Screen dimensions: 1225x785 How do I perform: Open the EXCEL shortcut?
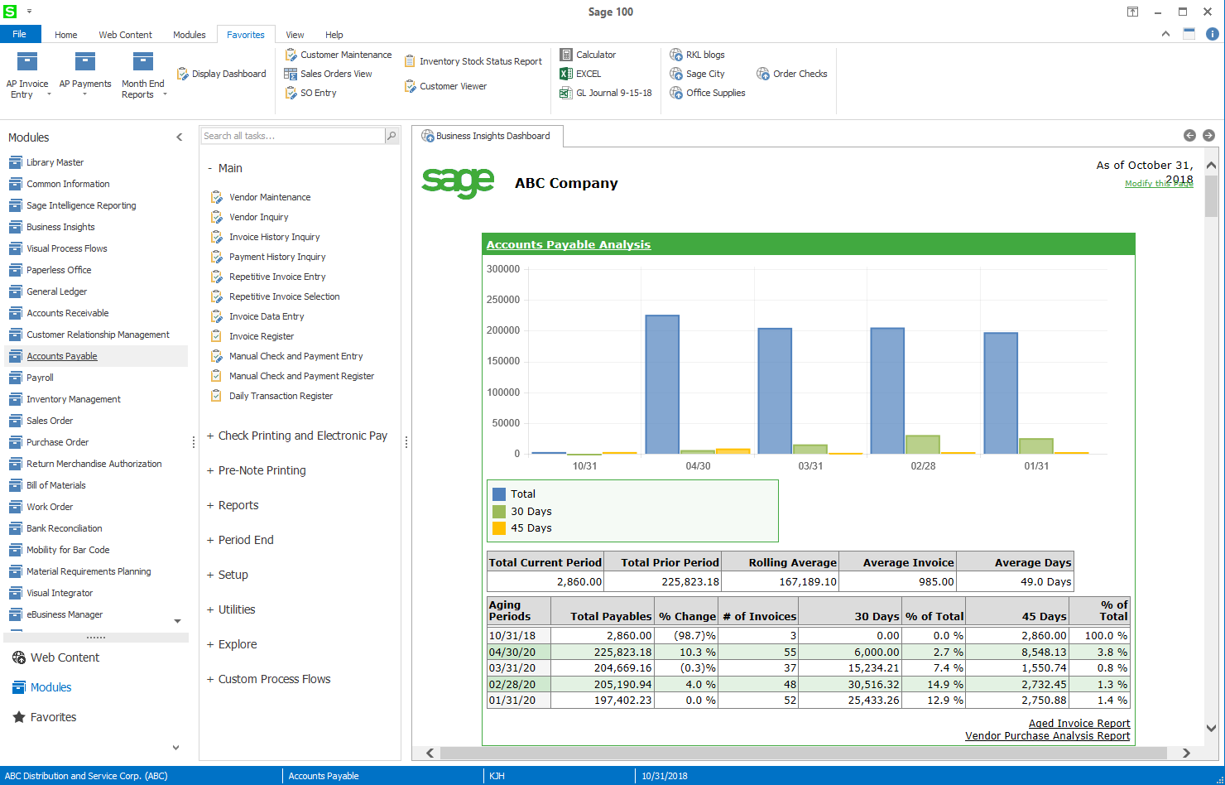tap(588, 74)
